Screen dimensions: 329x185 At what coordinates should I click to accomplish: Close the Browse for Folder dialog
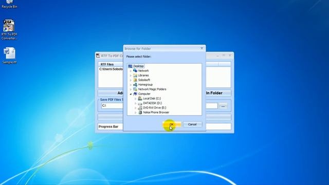tap(202, 48)
